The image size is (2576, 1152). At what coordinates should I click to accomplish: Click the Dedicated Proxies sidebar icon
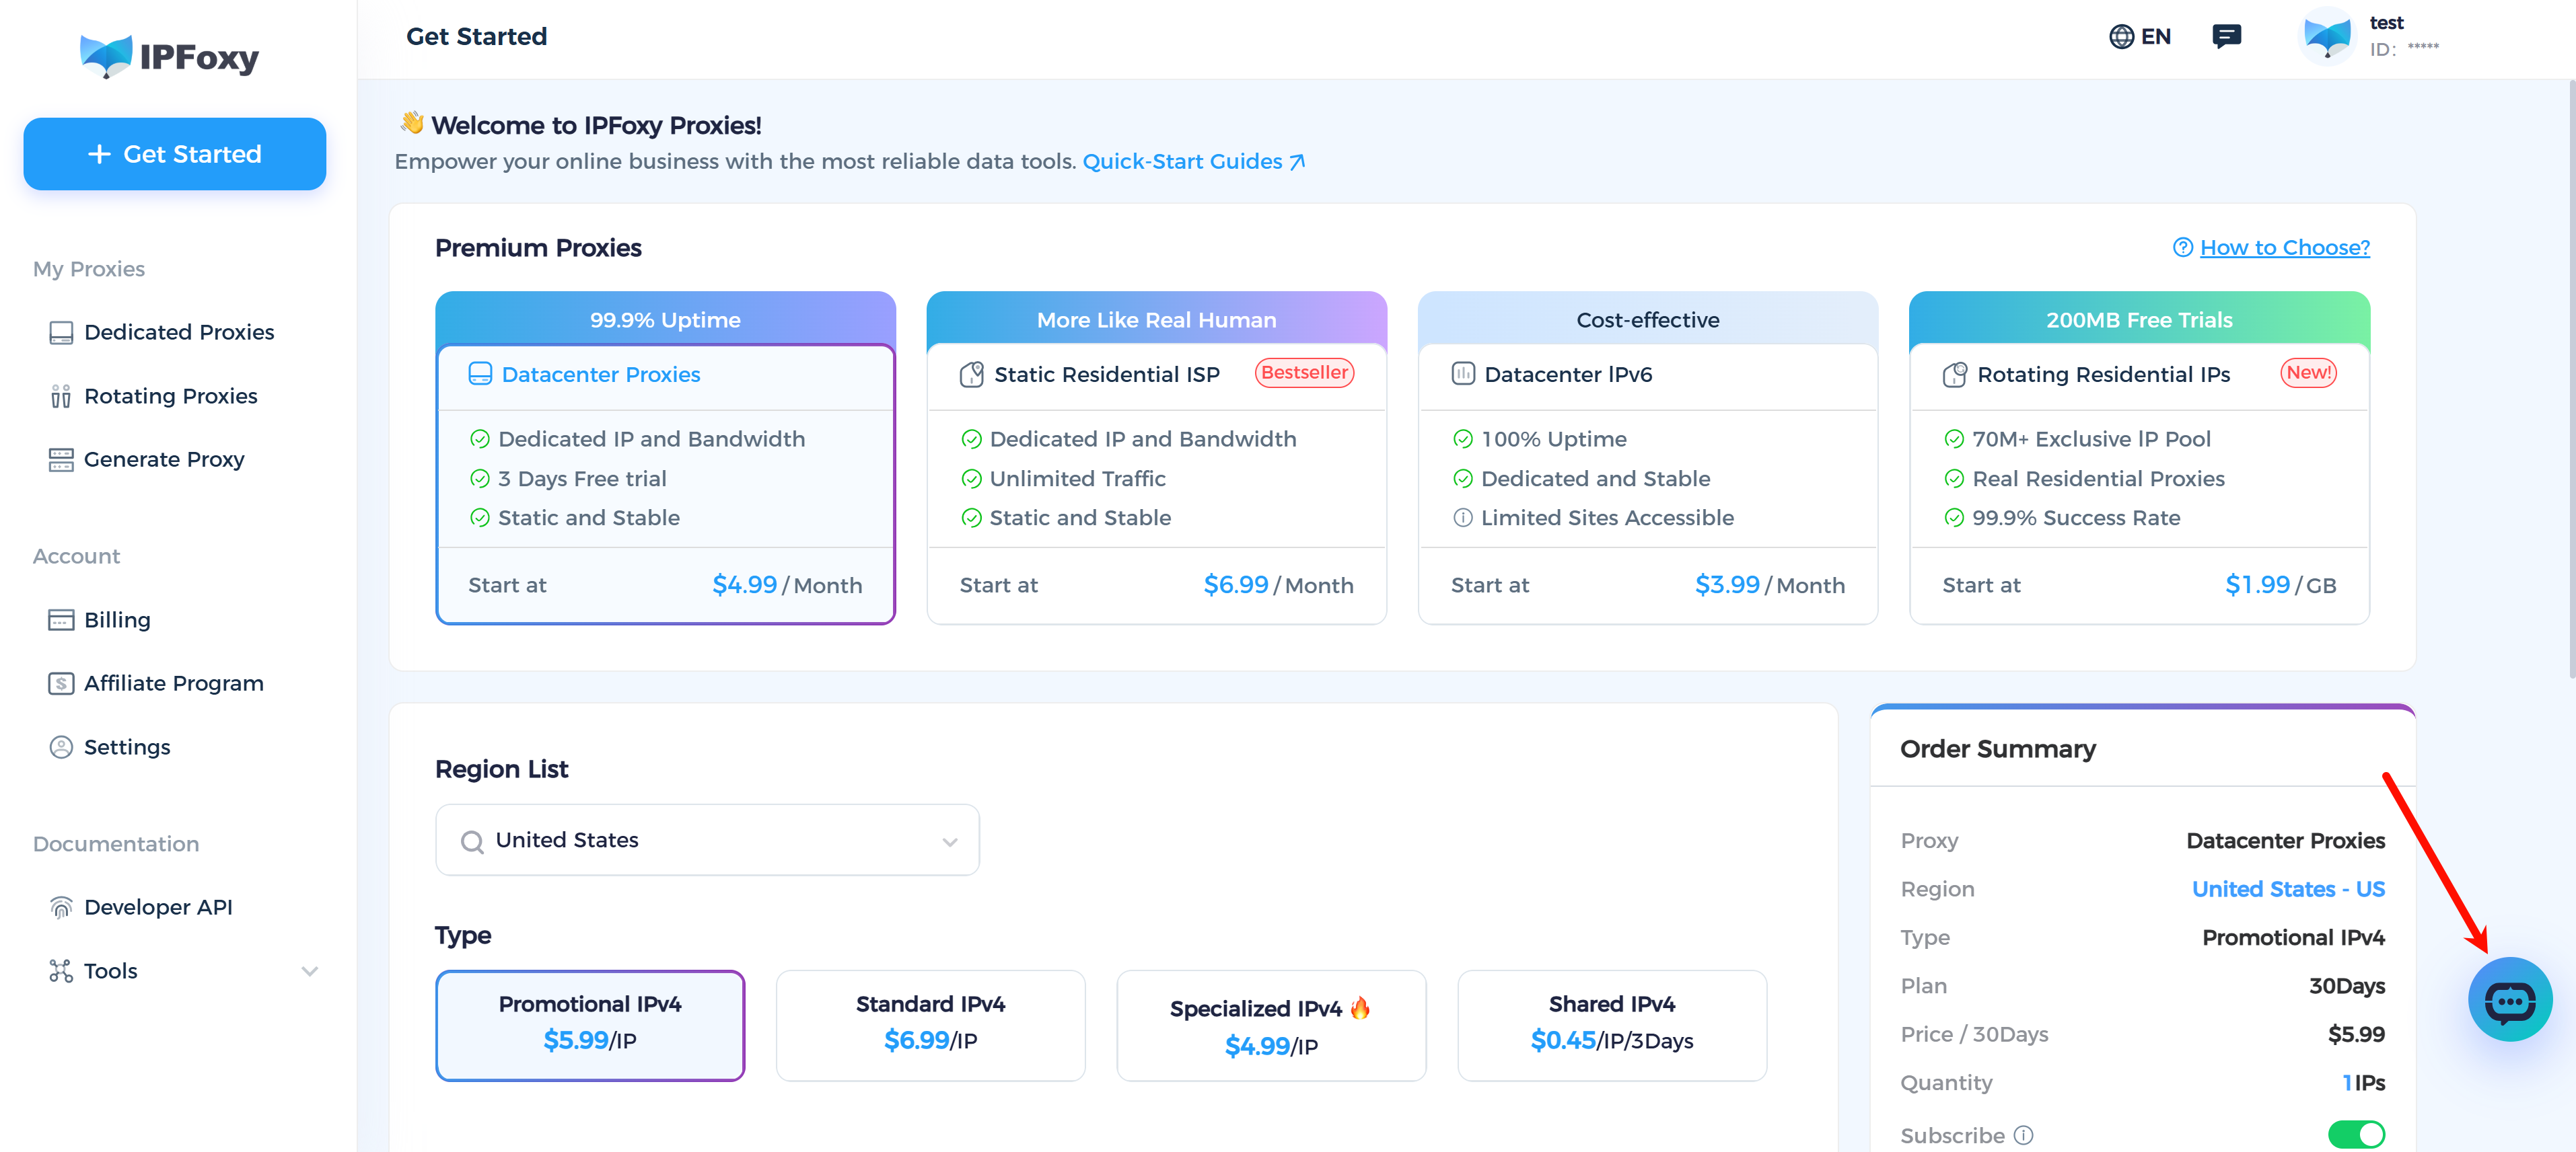[61, 333]
